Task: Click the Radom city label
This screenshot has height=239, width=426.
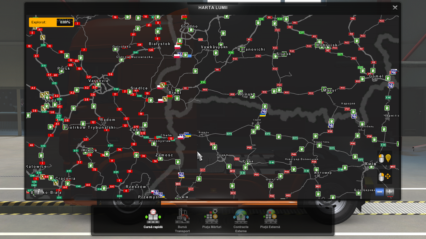Action: point(108,120)
